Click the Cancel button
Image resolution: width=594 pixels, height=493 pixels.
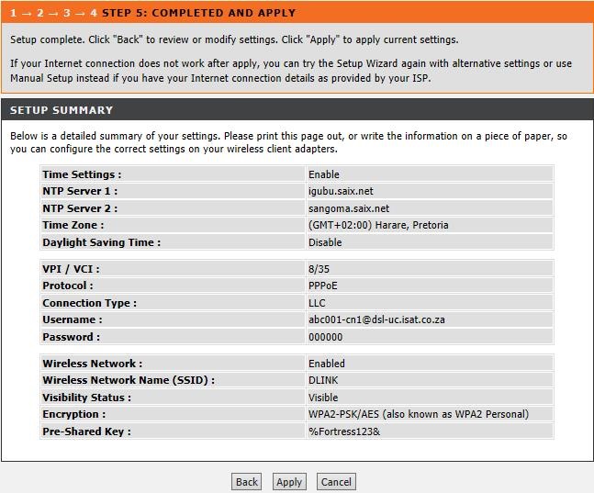click(x=336, y=482)
